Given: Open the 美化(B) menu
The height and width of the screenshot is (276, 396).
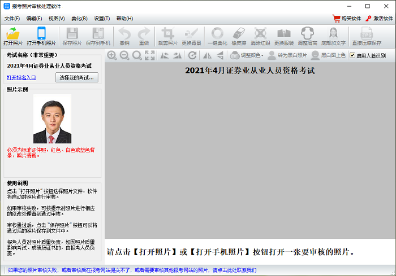Looking at the screenshot, I should tap(79, 19).
